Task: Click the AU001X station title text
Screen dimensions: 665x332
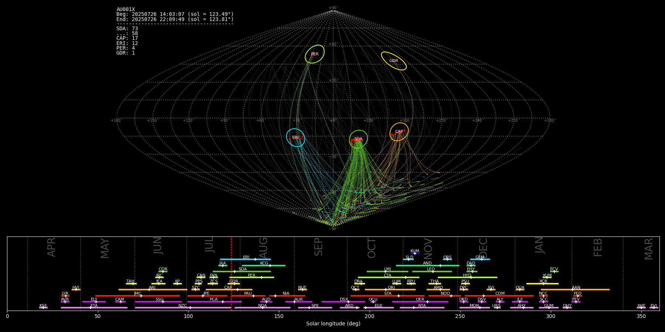Action: (126, 10)
